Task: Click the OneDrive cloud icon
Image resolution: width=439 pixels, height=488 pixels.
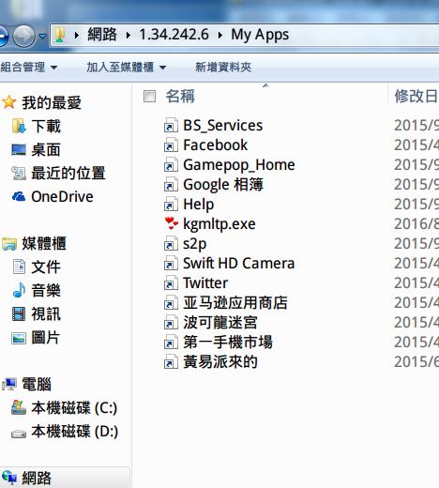Action: (19, 196)
